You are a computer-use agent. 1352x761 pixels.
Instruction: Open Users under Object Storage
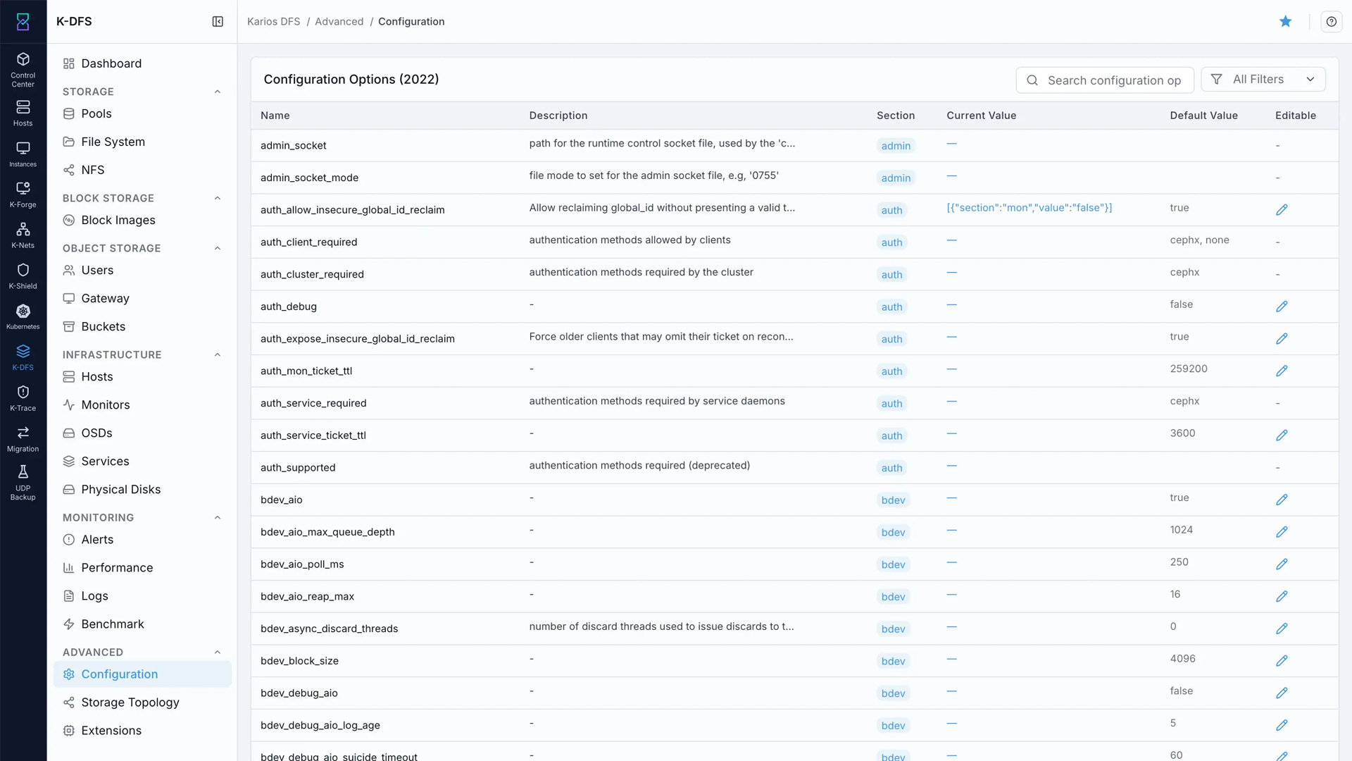point(142,270)
